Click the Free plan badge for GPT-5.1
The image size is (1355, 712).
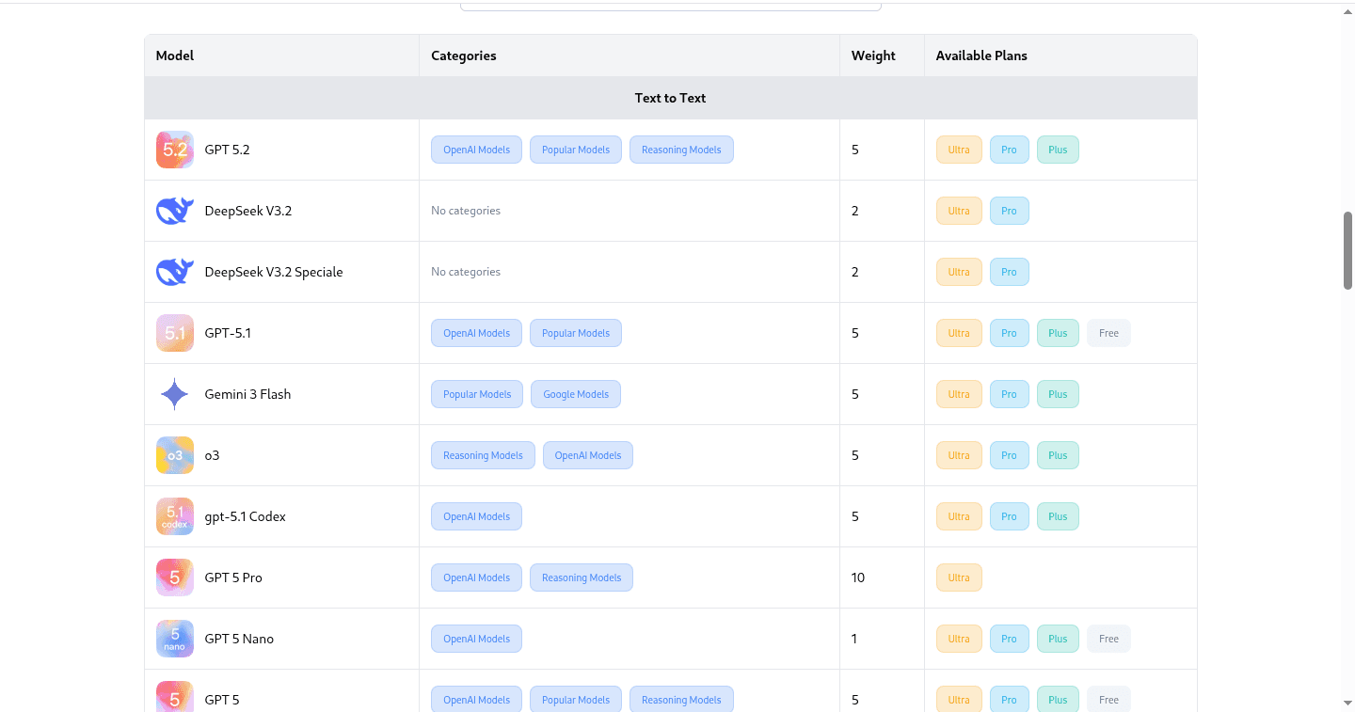1108,333
